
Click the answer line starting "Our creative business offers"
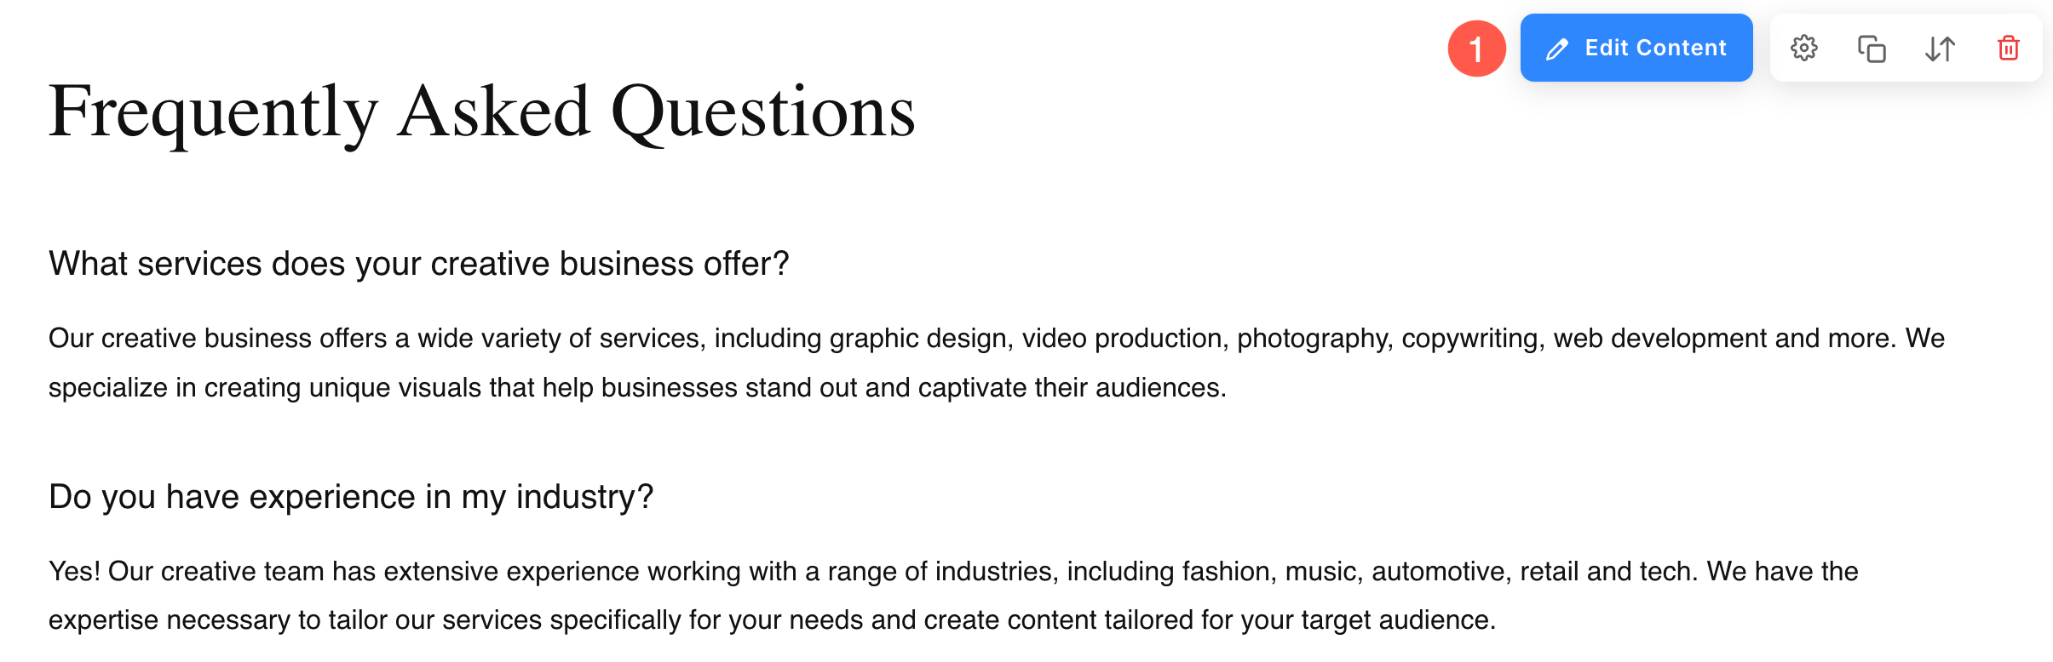tap(996, 339)
